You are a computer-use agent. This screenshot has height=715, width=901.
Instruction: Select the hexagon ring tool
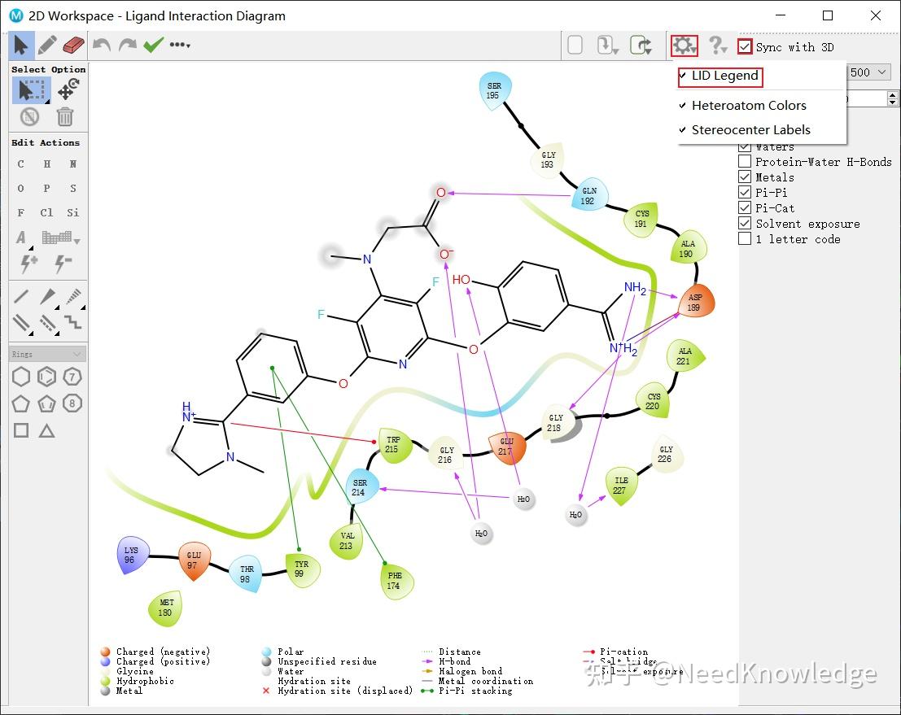[x=20, y=377]
